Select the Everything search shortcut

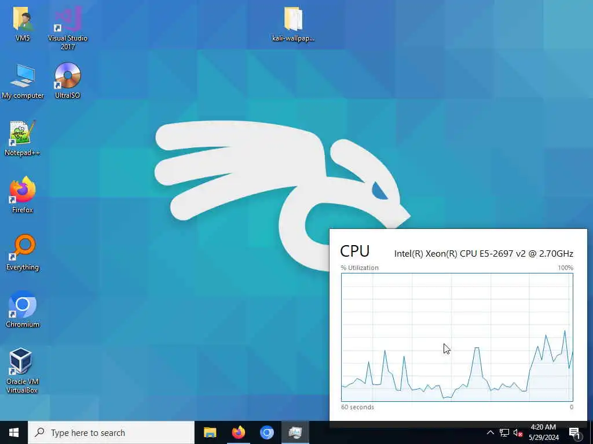tap(23, 252)
